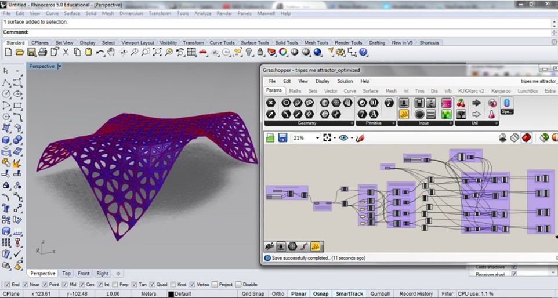Toggle Grid Snap in status bar

point(253,294)
